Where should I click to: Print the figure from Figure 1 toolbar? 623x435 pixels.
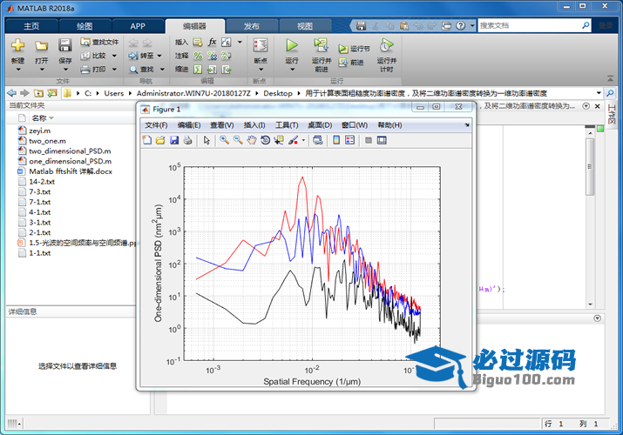[187, 140]
